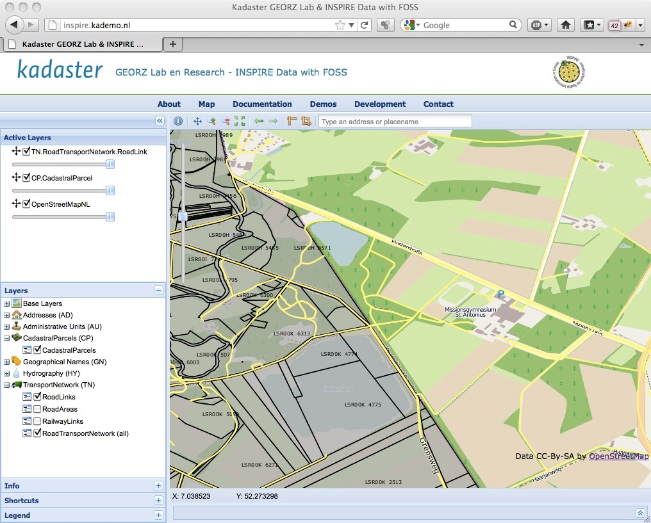Reload the page in the browser
This screenshot has height=523, width=651.
click(365, 25)
